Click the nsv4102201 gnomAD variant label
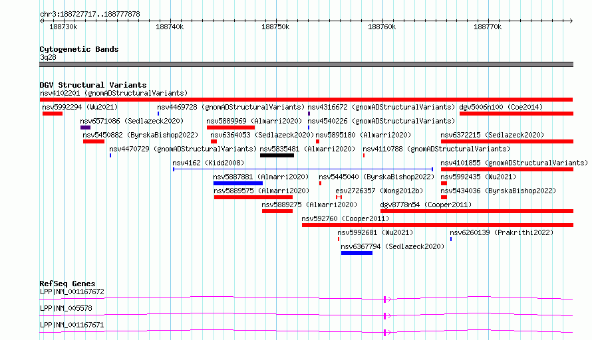Screen dimensions: 592x340 (114, 93)
